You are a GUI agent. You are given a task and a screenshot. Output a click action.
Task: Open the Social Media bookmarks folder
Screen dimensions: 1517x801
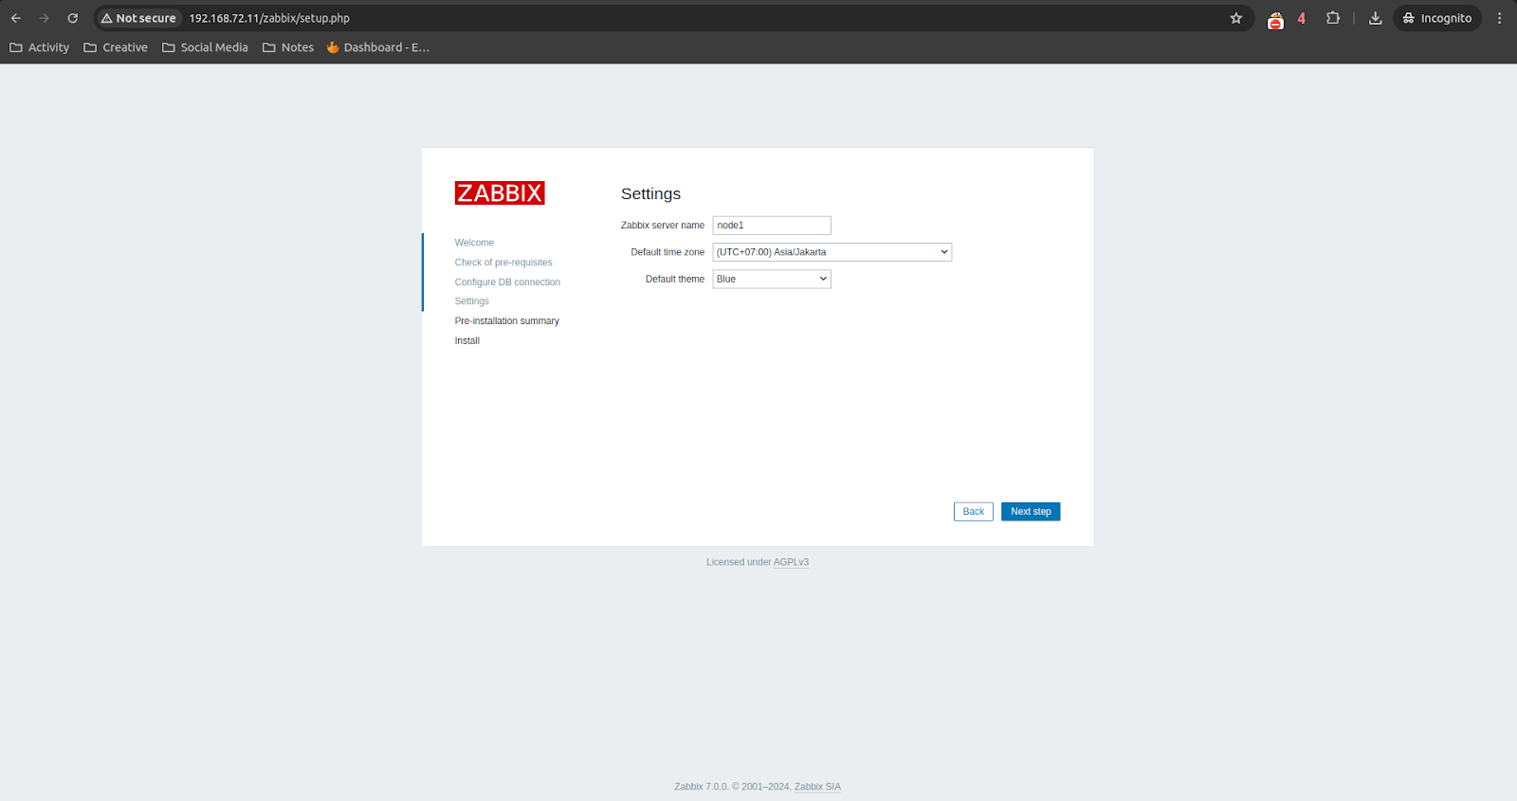click(205, 47)
